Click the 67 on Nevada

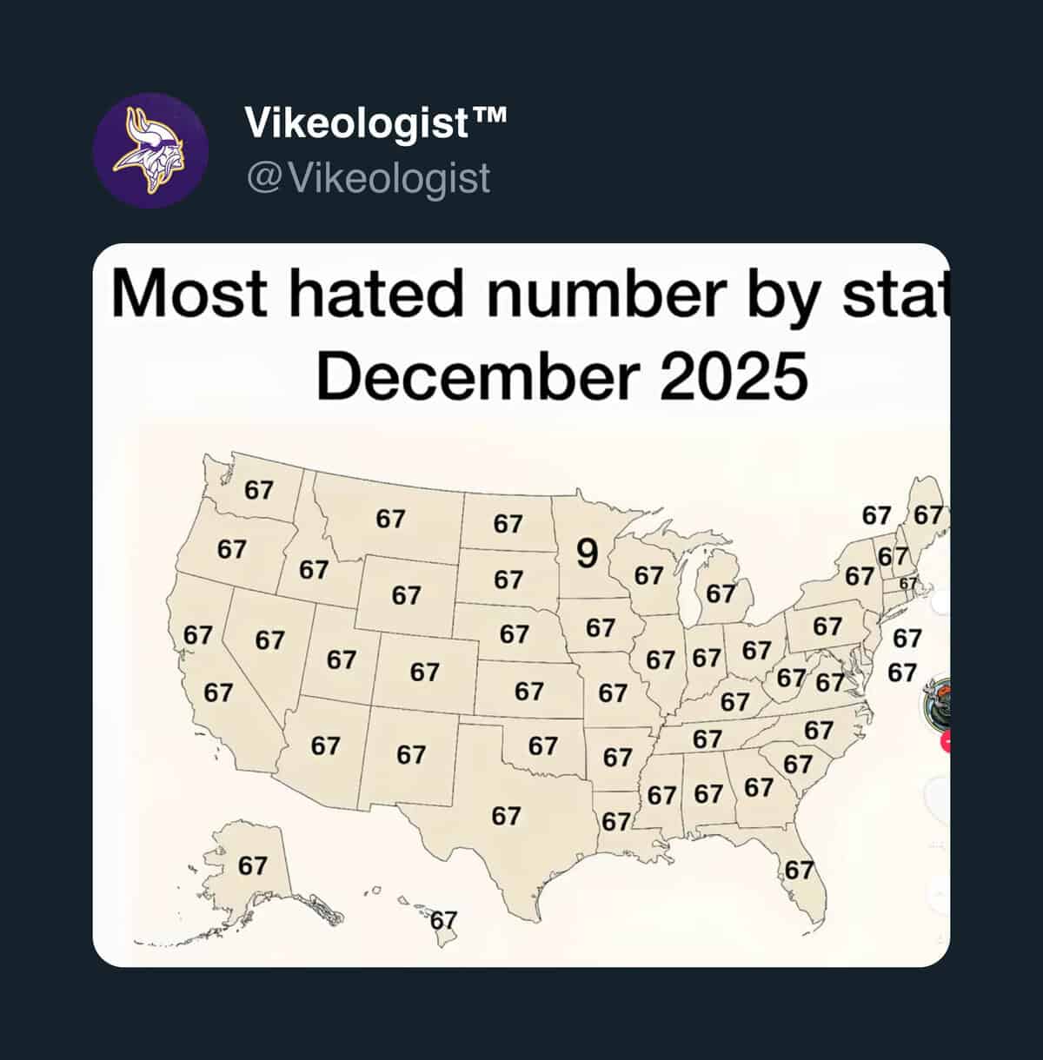[x=269, y=640]
